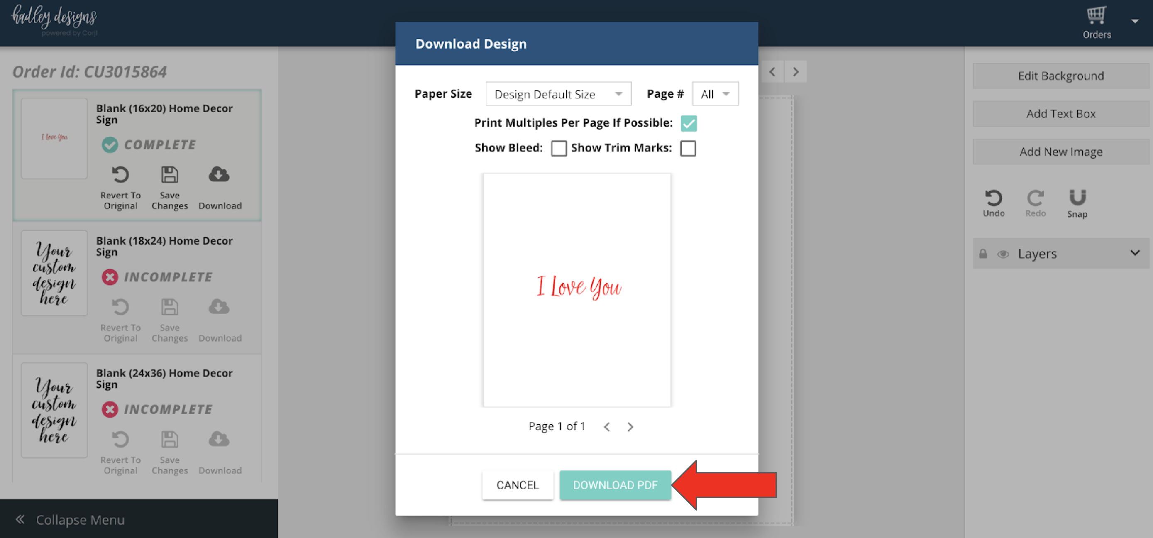Click Save Changes icon for 16x20 sign

170,174
